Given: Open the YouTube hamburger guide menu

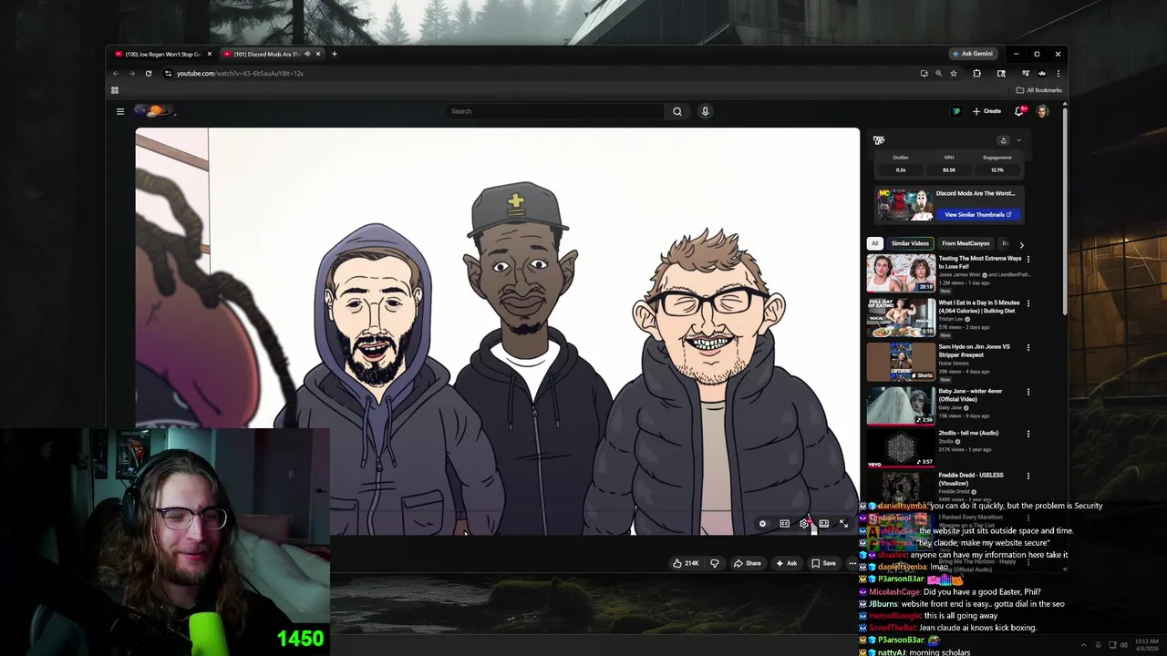Looking at the screenshot, I should (x=119, y=111).
